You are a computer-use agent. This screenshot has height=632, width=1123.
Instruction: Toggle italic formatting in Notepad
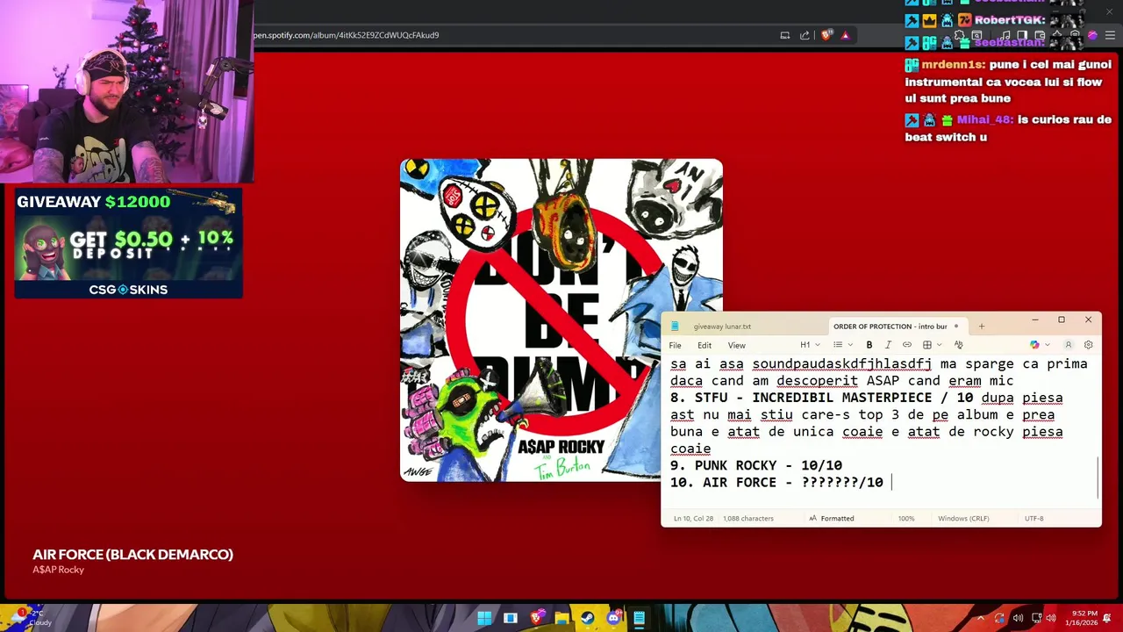tap(888, 345)
